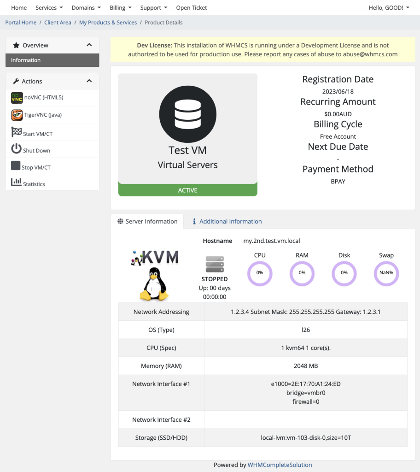This screenshot has width=420, height=472.
Task: Click the Stop VM/CT square icon
Action: (x=16, y=166)
